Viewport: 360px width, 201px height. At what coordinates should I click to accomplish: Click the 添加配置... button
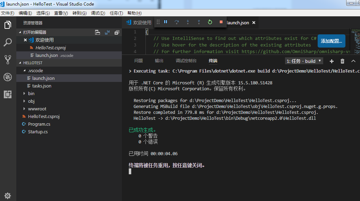click(x=331, y=41)
